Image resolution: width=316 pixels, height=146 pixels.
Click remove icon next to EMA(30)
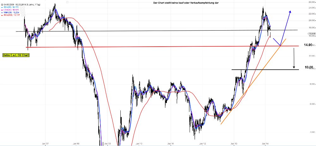pos(24,10)
